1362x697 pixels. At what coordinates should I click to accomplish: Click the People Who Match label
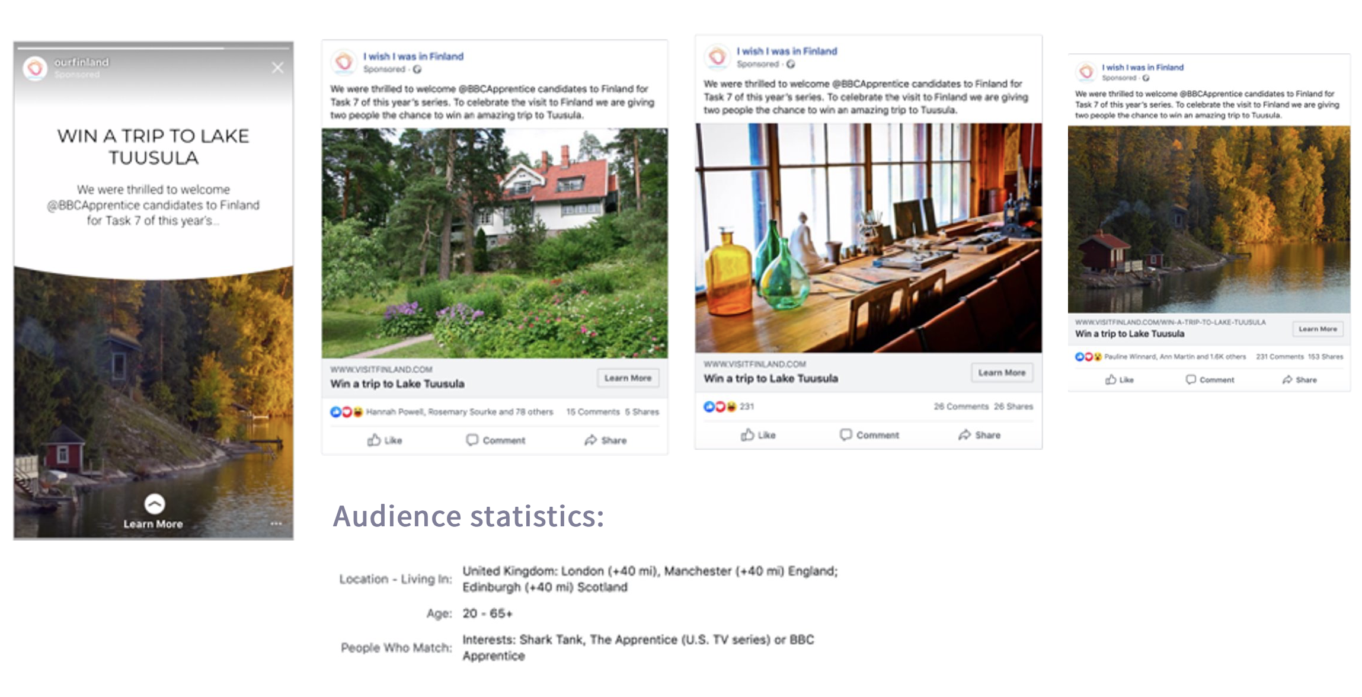(x=396, y=648)
